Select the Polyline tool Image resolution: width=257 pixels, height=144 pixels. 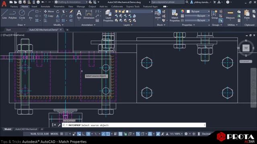point(12,14)
